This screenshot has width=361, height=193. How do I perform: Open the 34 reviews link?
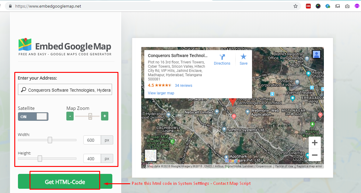(x=184, y=86)
